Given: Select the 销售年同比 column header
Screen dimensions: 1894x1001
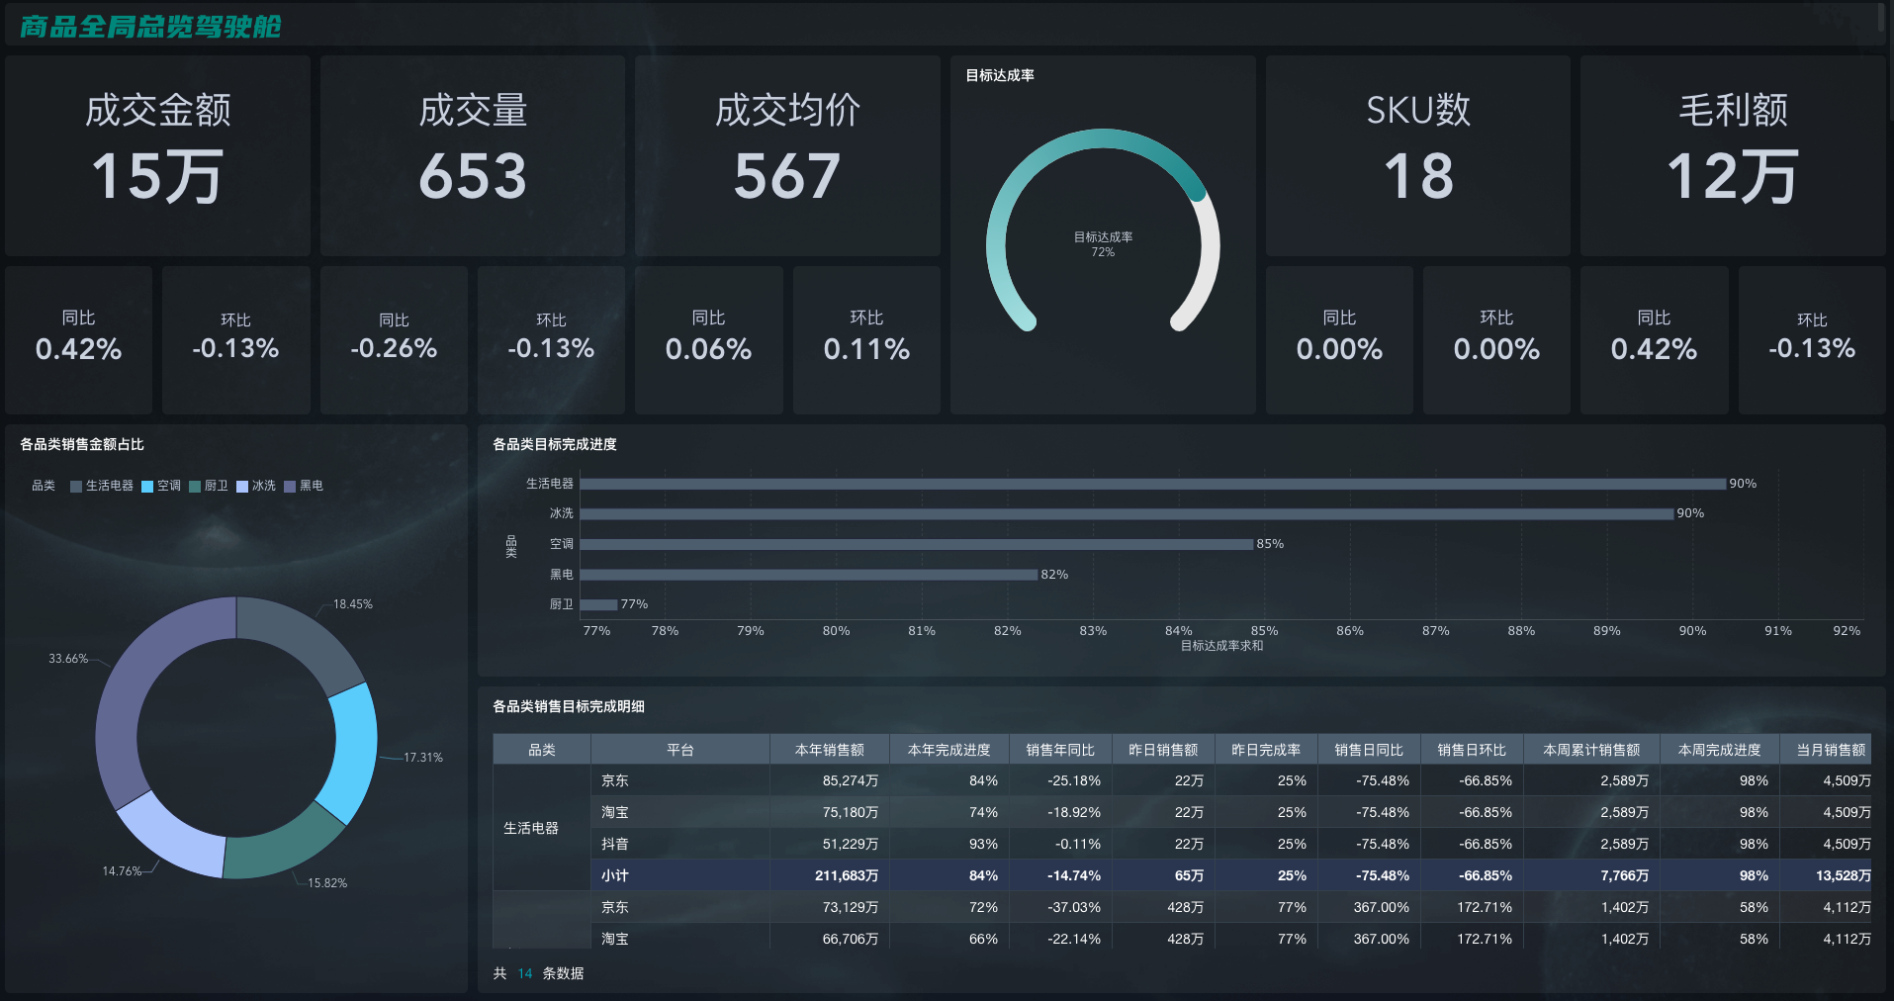Looking at the screenshot, I should point(1059,750).
